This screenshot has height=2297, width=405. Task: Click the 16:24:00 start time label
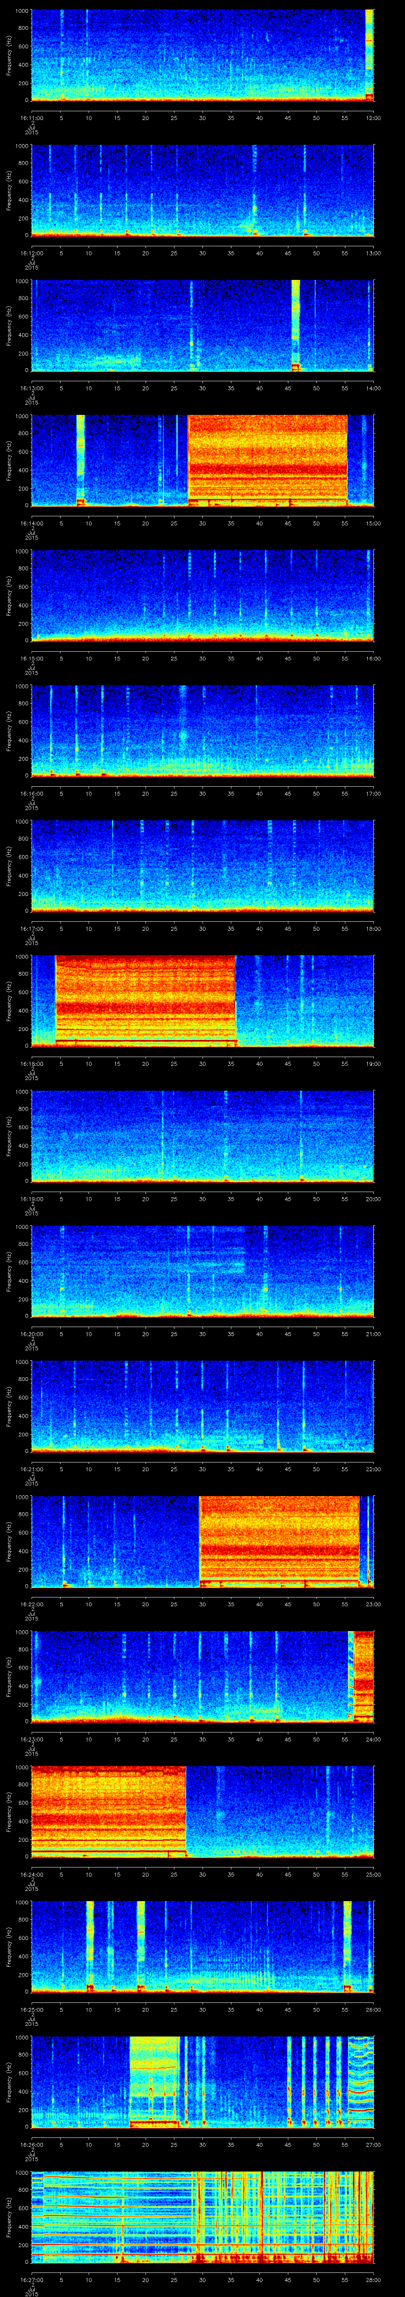pyautogui.click(x=31, y=1874)
